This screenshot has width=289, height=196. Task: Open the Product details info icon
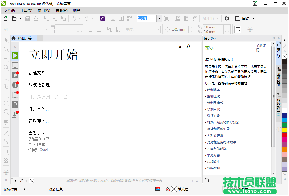click(x=15, y=85)
